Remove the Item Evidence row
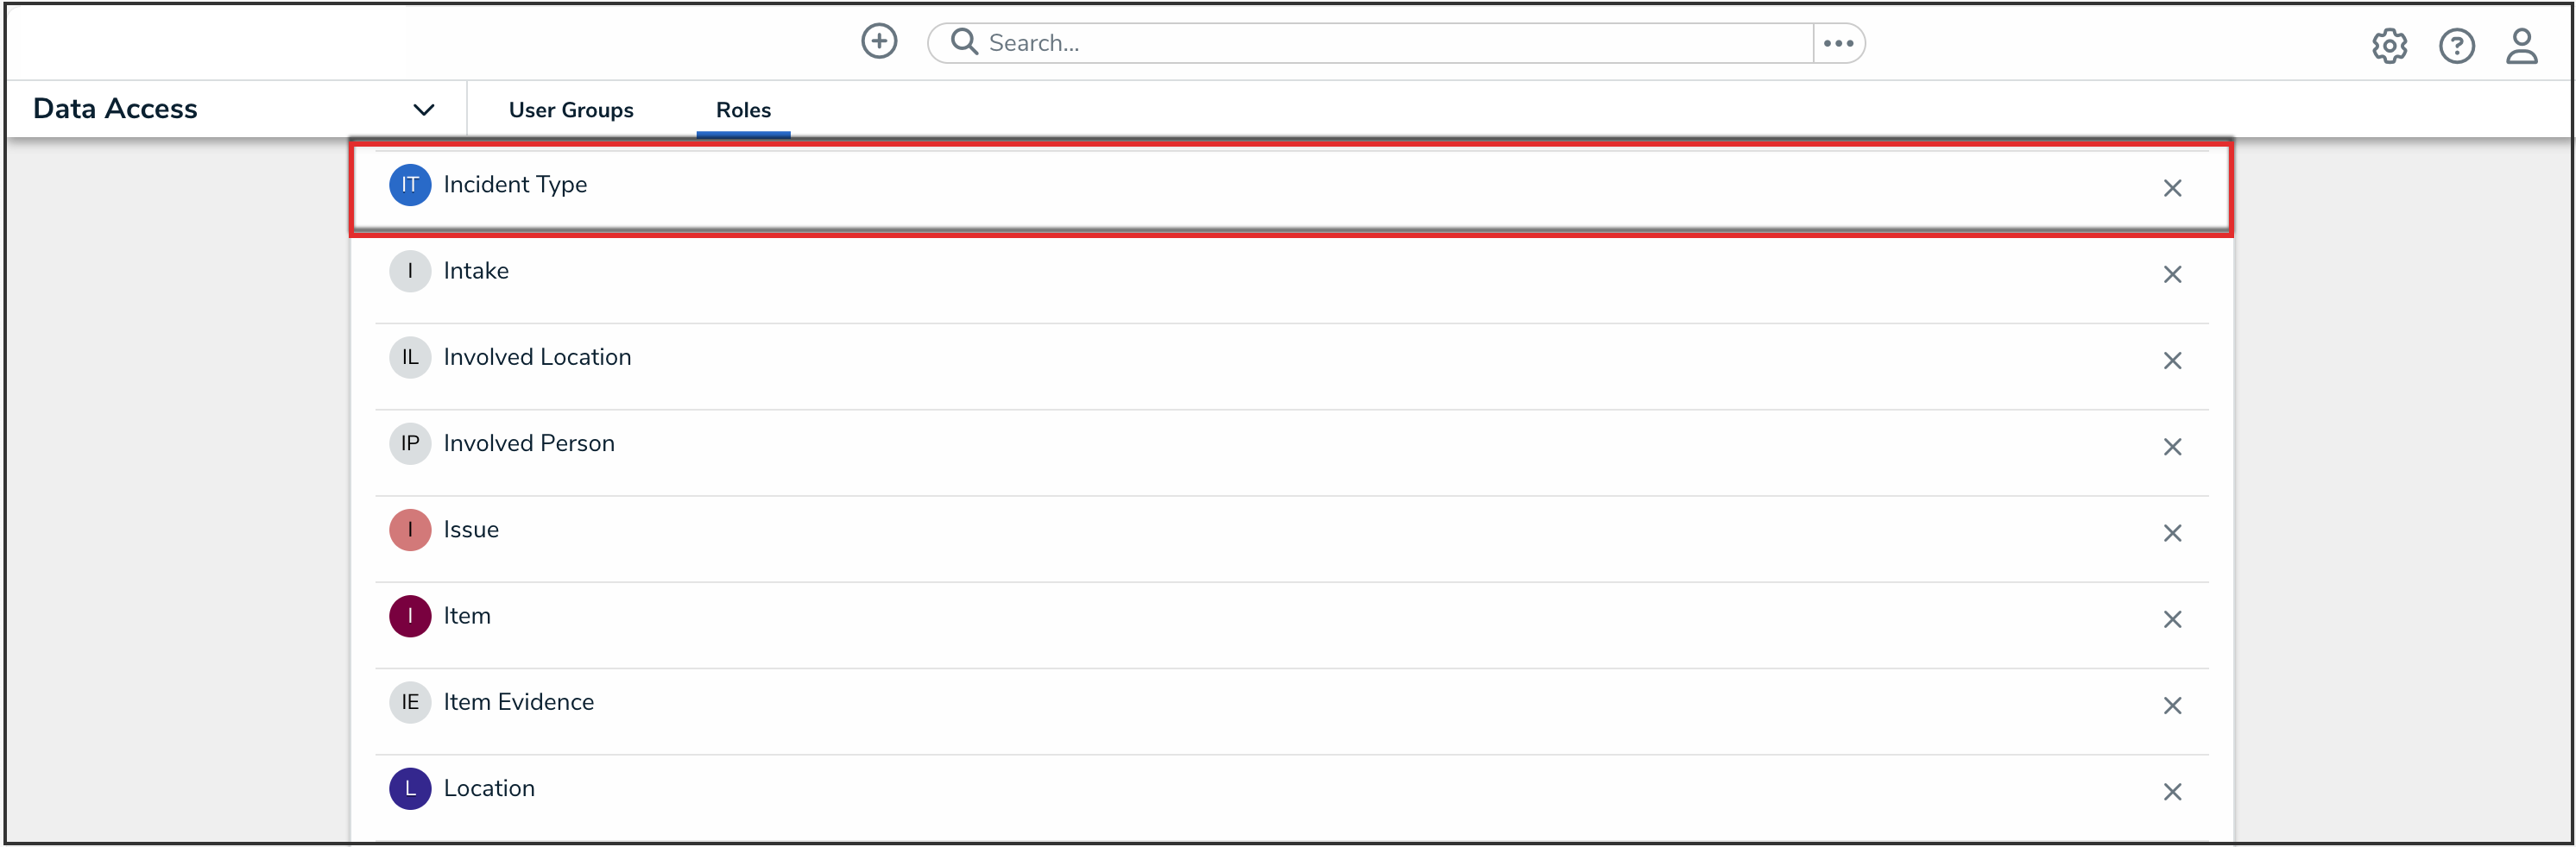The width and height of the screenshot is (2576, 847). pos(2172,706)
